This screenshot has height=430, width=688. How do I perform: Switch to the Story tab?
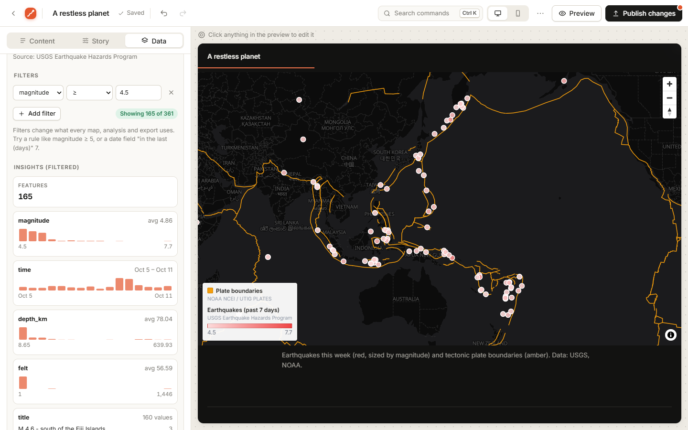pos(96,41)
